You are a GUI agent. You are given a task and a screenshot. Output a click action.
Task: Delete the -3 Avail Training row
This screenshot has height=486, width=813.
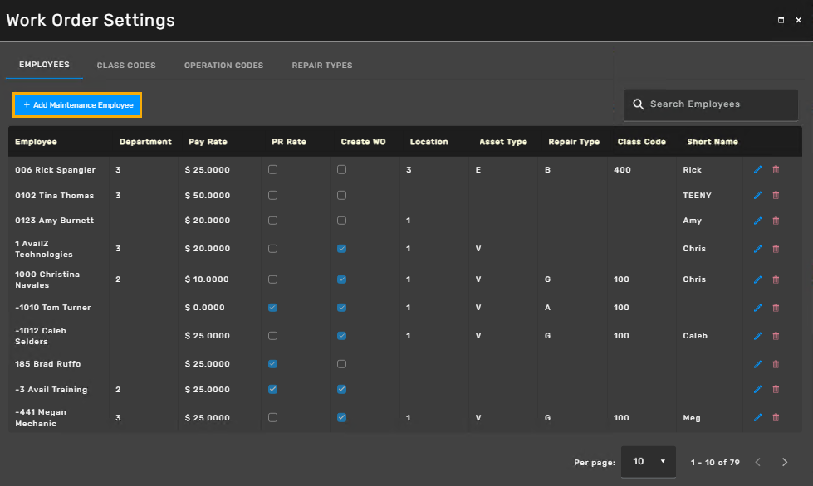pyautogui.click(x=776, y=389)
